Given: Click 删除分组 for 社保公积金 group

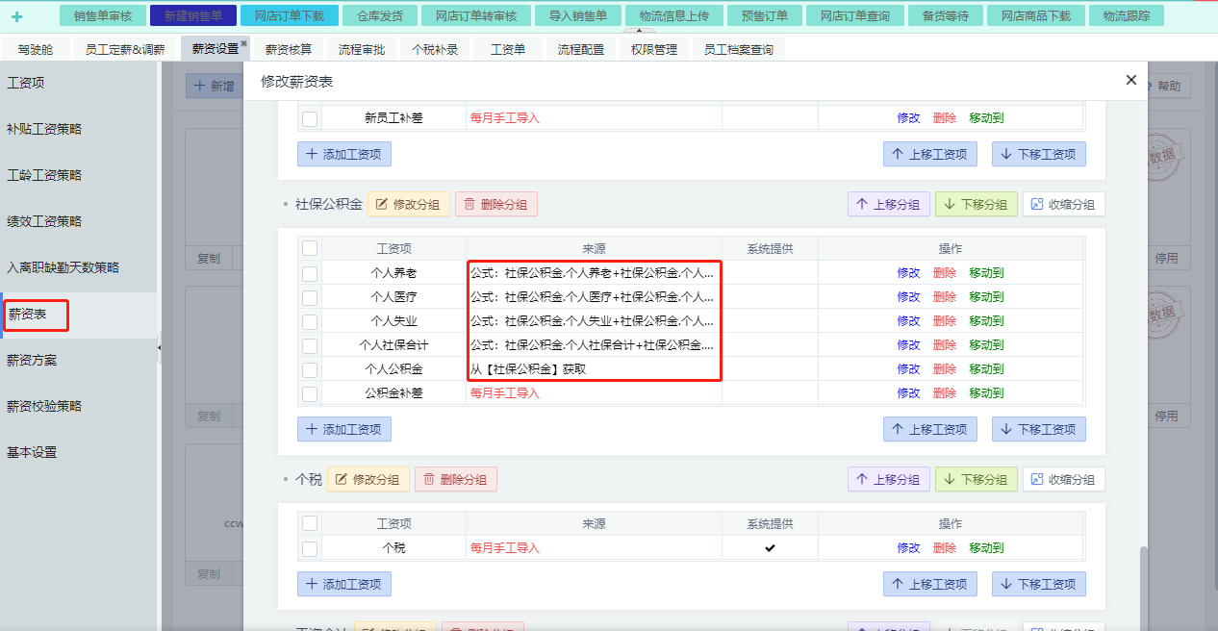Looking at the screenshot, I should coord(496,204).
